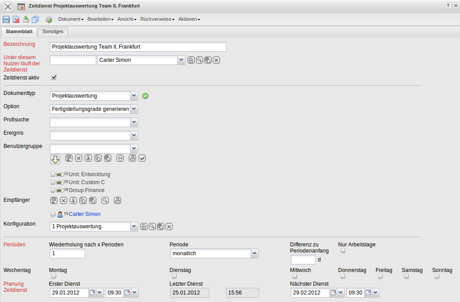
Task: Click the magnifier search icon in Empfänger row
Action: point(105,201)
